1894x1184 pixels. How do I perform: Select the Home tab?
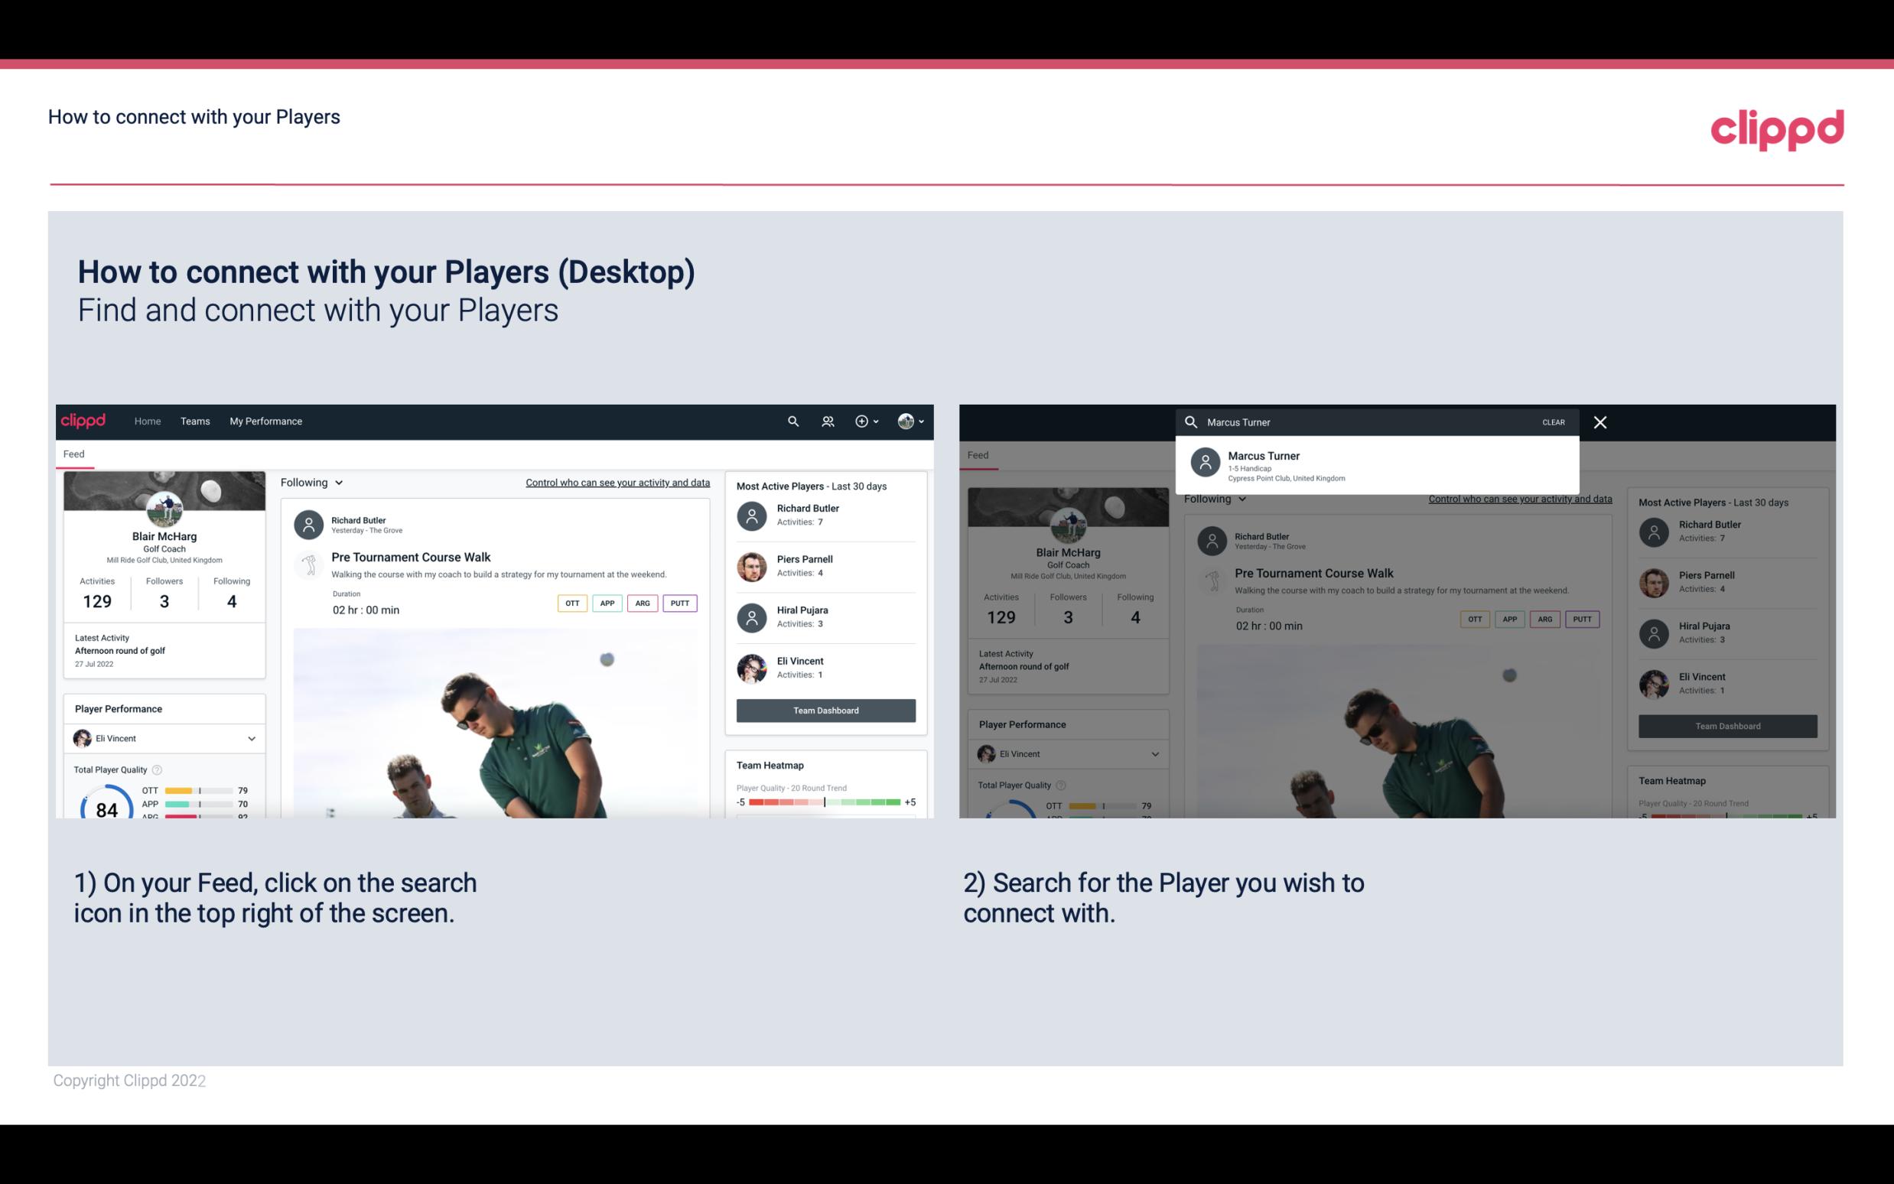[x=148, y=420]
